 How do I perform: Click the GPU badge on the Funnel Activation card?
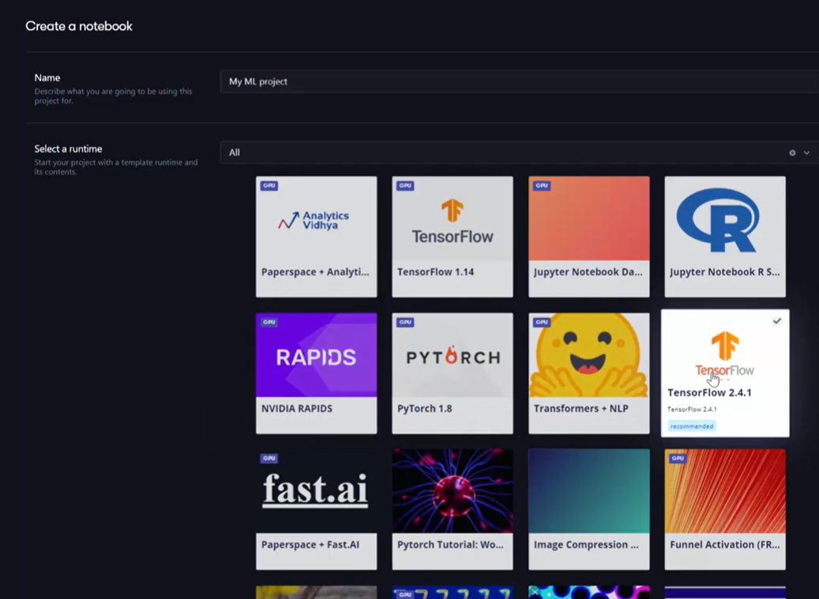click(x=678, y=458)
